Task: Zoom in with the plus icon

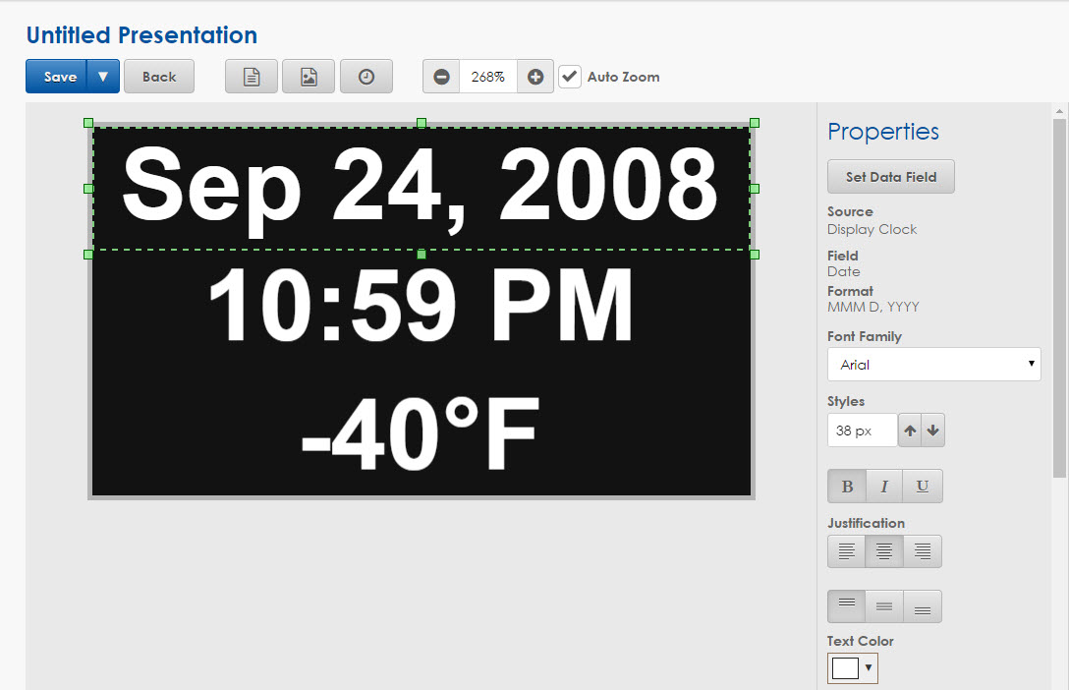Action: [x=535, y=77]
